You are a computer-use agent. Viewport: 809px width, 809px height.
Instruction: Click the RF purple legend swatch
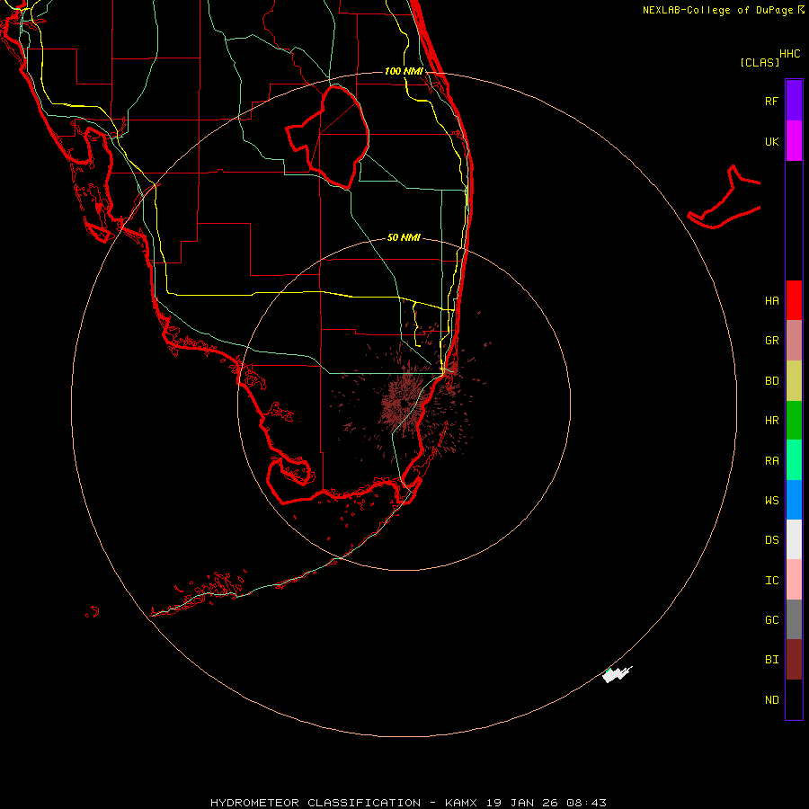(x=794, y=101)
